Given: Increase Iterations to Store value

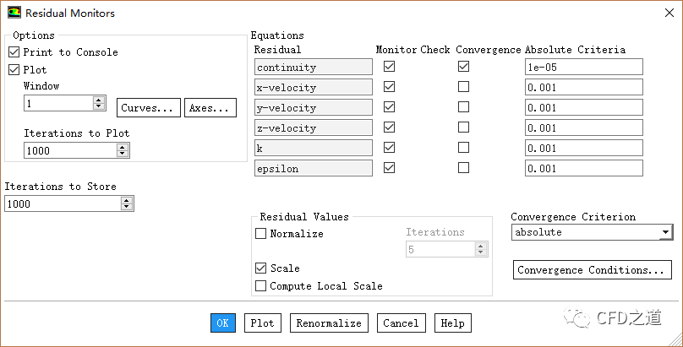Looking at the screenshot, I should point(127,200).
